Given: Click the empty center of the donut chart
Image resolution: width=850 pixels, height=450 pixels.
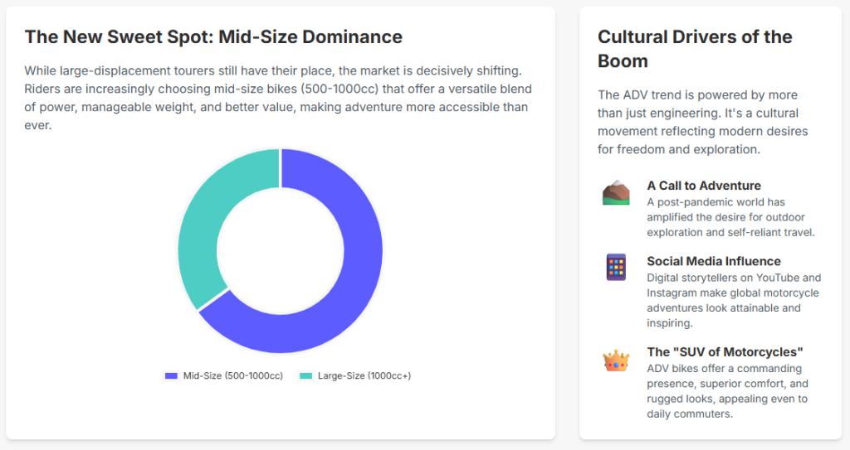Looking at the screenshot, I should tap(281, 251).
